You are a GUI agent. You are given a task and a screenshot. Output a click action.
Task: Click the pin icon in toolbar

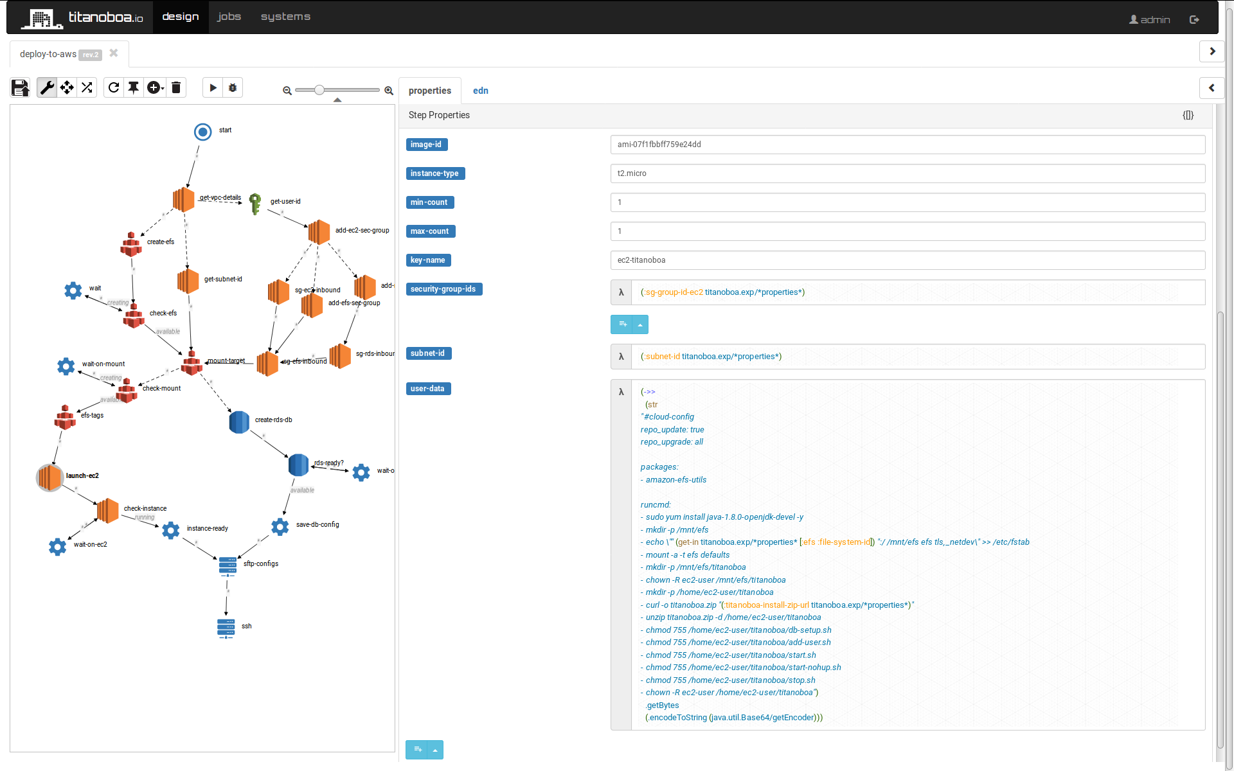pyautogui.click(x=134, y=87)
